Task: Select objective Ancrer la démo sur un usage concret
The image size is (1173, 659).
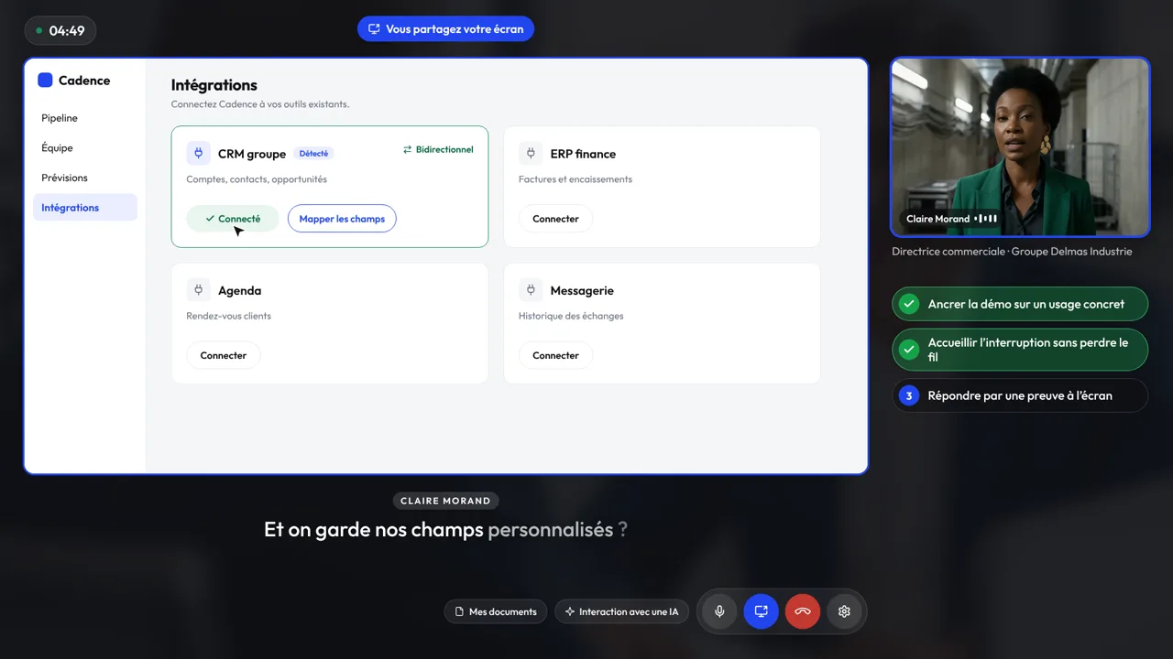Action: click(1020, 304)
